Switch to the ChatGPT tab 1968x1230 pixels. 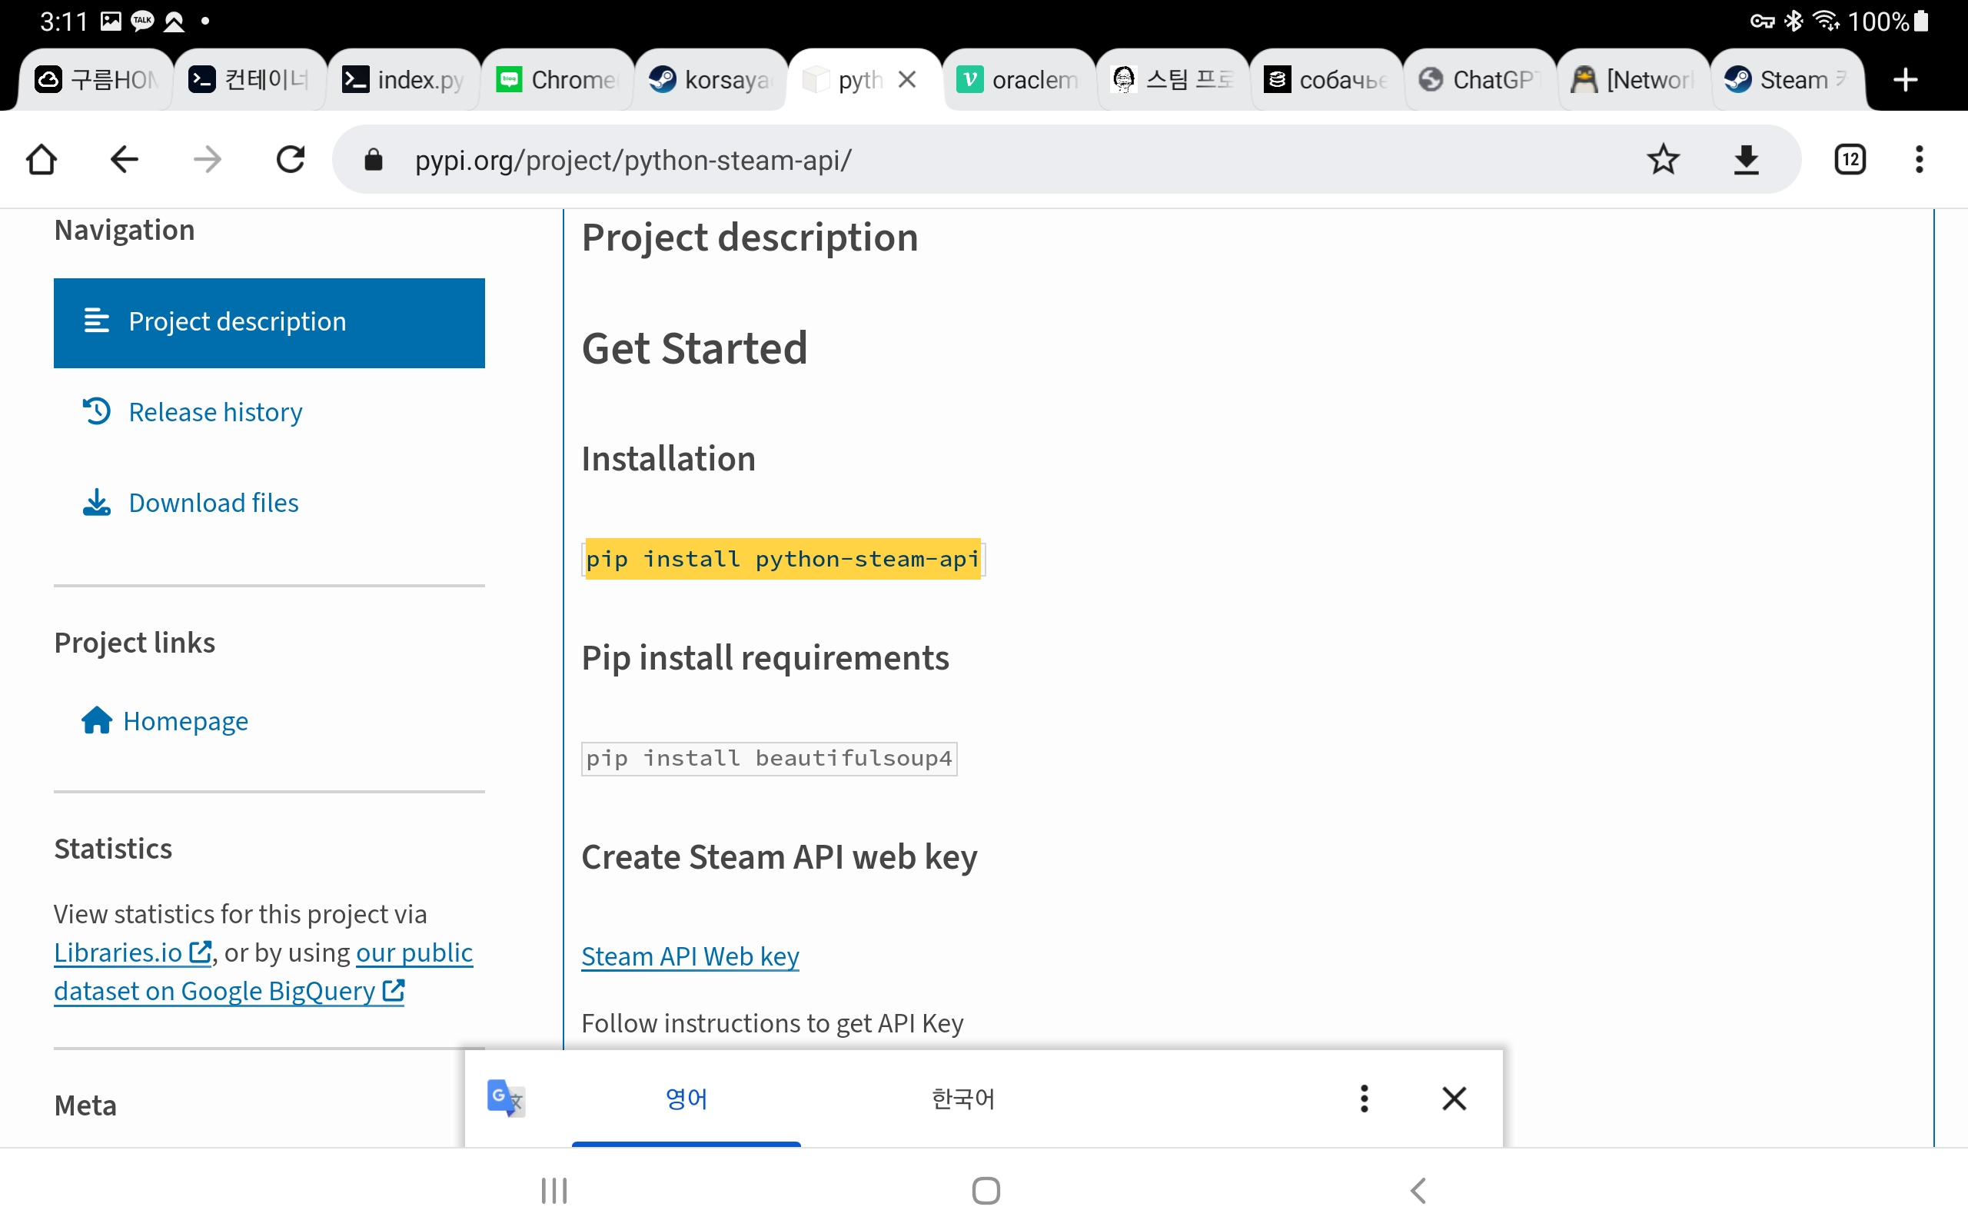[x=1479, y=80]
